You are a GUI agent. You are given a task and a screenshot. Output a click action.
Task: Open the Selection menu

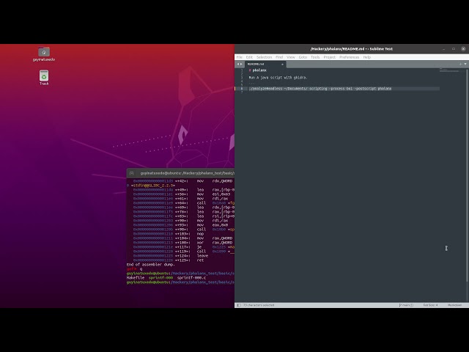(264, 57)
